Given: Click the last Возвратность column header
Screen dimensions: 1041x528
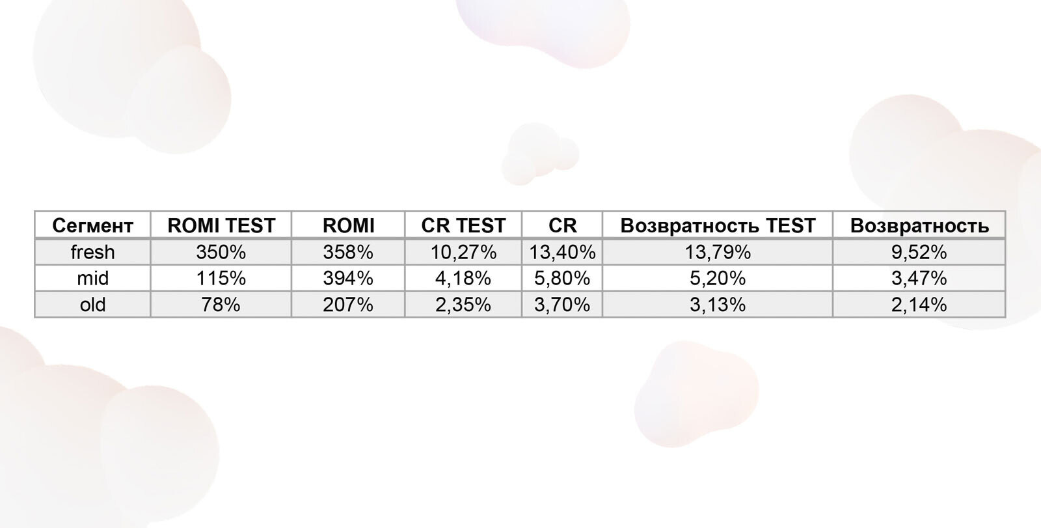Looking at the screenshot, I should click(919, 225).
